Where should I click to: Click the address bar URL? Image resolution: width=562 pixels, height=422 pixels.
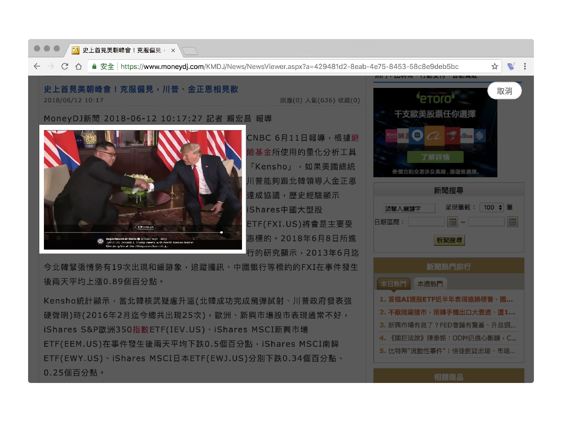(289, 66)
